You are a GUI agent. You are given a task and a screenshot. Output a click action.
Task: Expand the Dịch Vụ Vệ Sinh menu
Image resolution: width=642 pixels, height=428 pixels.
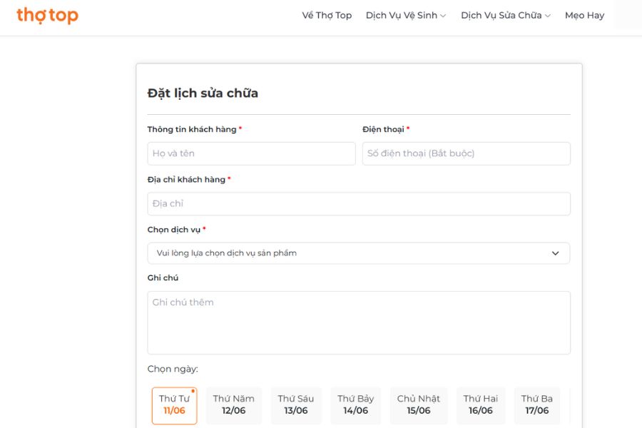click(406, 16)
